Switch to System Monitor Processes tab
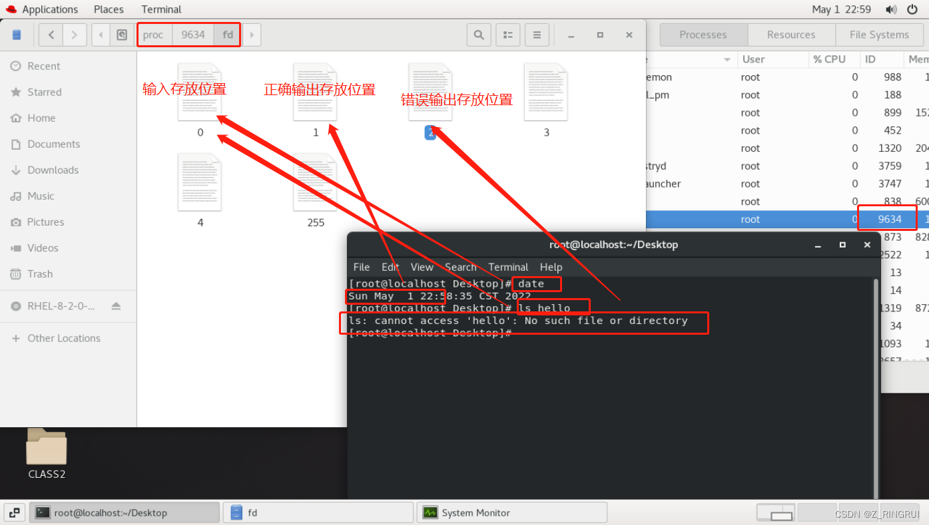The image size is (929, 525). pyautogui.click(x=703, y=35)
